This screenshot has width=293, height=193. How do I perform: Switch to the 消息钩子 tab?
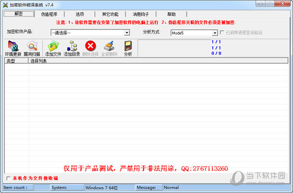point(141,14)
